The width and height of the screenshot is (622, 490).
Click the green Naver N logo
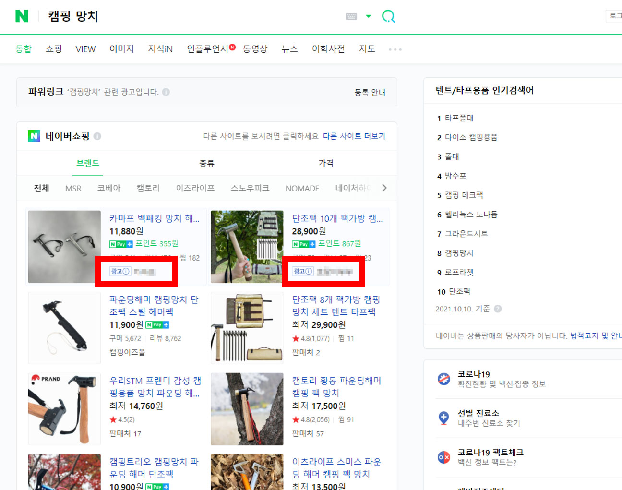pyautogui.click(x=22, y=16)
